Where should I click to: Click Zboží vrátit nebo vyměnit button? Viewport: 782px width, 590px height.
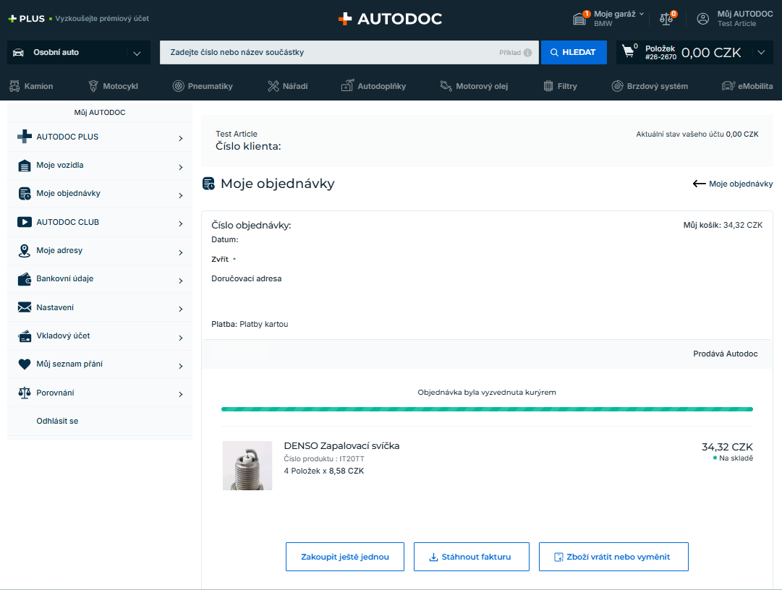(x=613, y=557)
